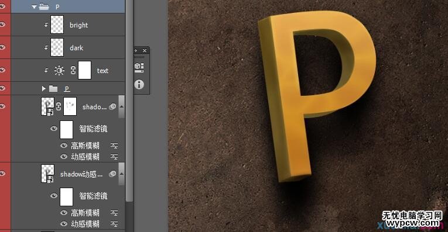Viewport: 448px width, 232px height.
Task: Open 动感模糊 blending options under shado... layer
Action: click(x=114, y=157)
